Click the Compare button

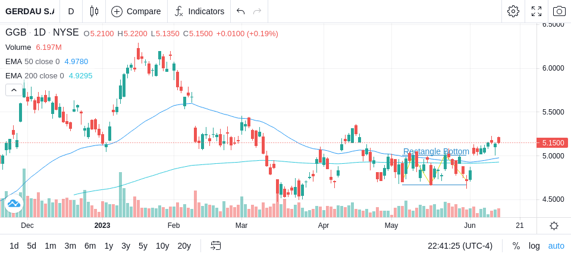tap(136, 11)
